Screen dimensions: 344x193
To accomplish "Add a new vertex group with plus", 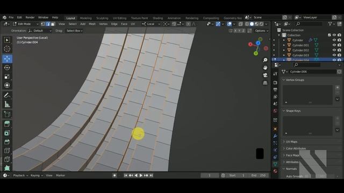I will (x=338, y=87).
